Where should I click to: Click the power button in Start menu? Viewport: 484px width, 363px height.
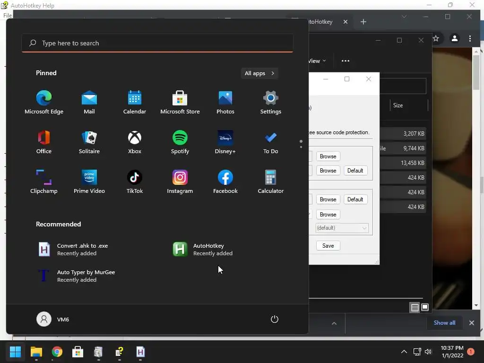[x=275, y=319]
